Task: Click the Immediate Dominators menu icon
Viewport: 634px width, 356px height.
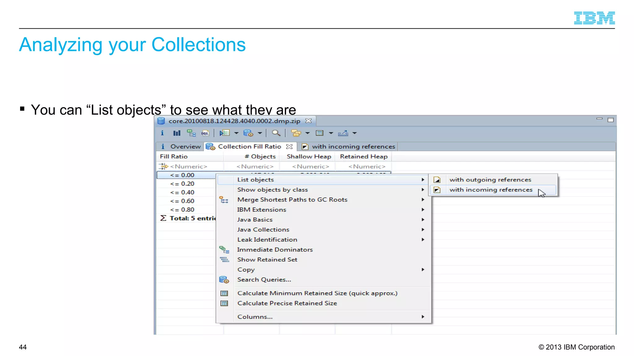Action: pos(224,250)
